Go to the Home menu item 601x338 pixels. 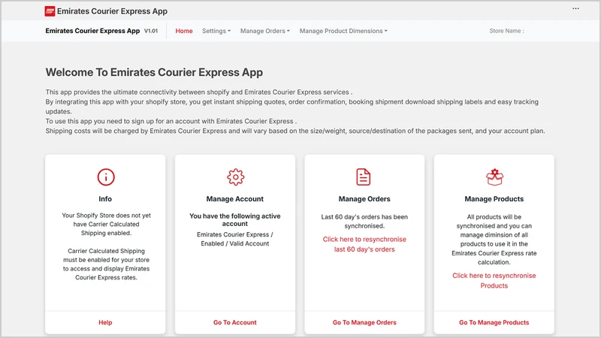(184, 31)
